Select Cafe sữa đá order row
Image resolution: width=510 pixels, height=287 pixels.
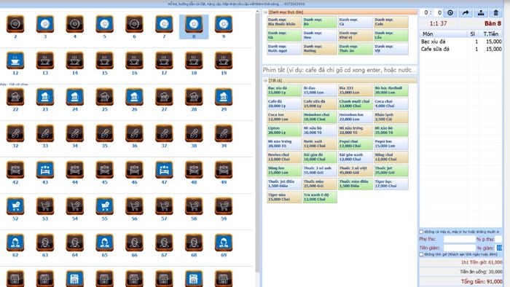[460, 49]
